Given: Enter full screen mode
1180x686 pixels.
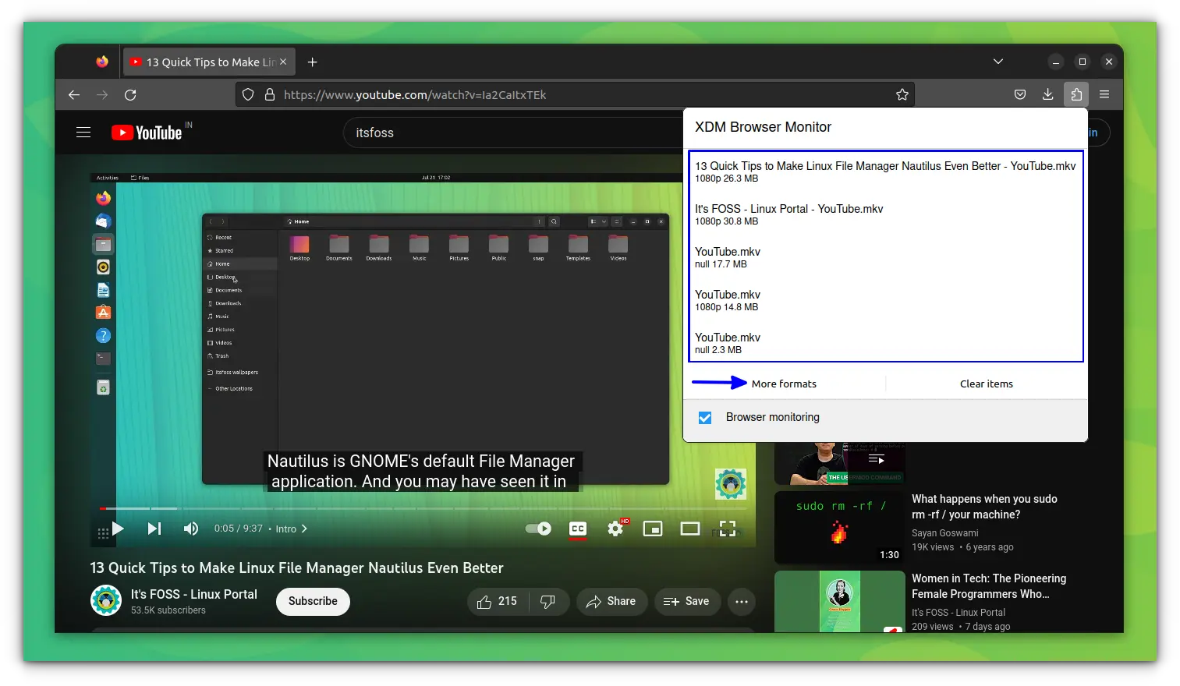Looking at the screenshot, I should click(728, 529).
